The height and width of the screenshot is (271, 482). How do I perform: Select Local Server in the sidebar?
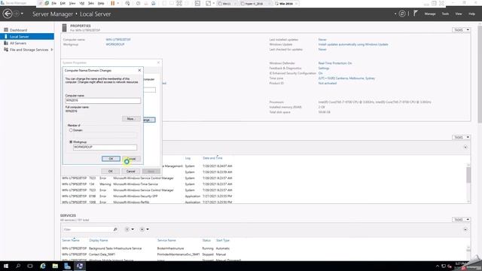[x=27, y=37]
